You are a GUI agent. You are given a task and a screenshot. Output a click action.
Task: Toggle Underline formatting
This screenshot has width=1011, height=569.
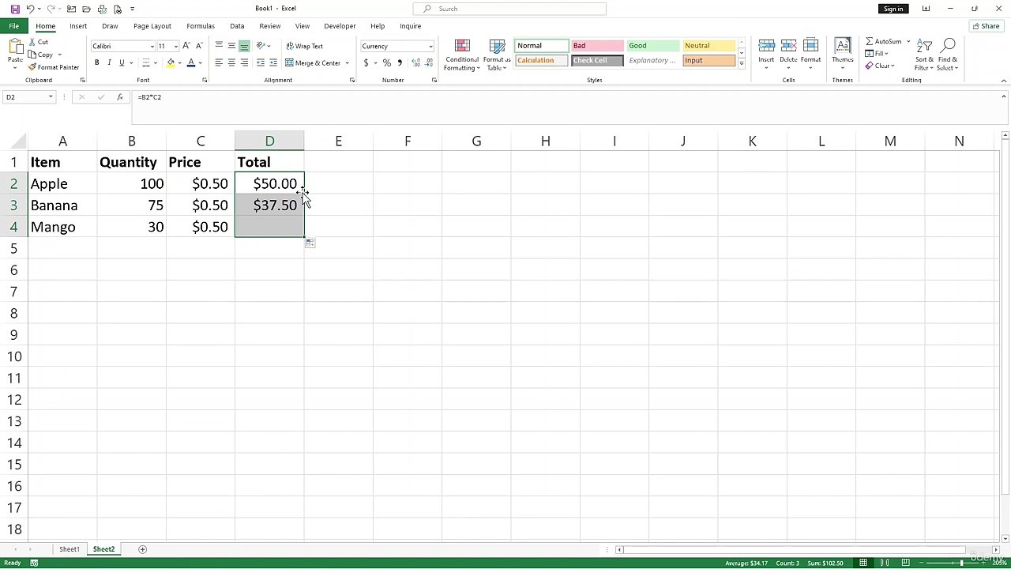(x=122, y=62)
